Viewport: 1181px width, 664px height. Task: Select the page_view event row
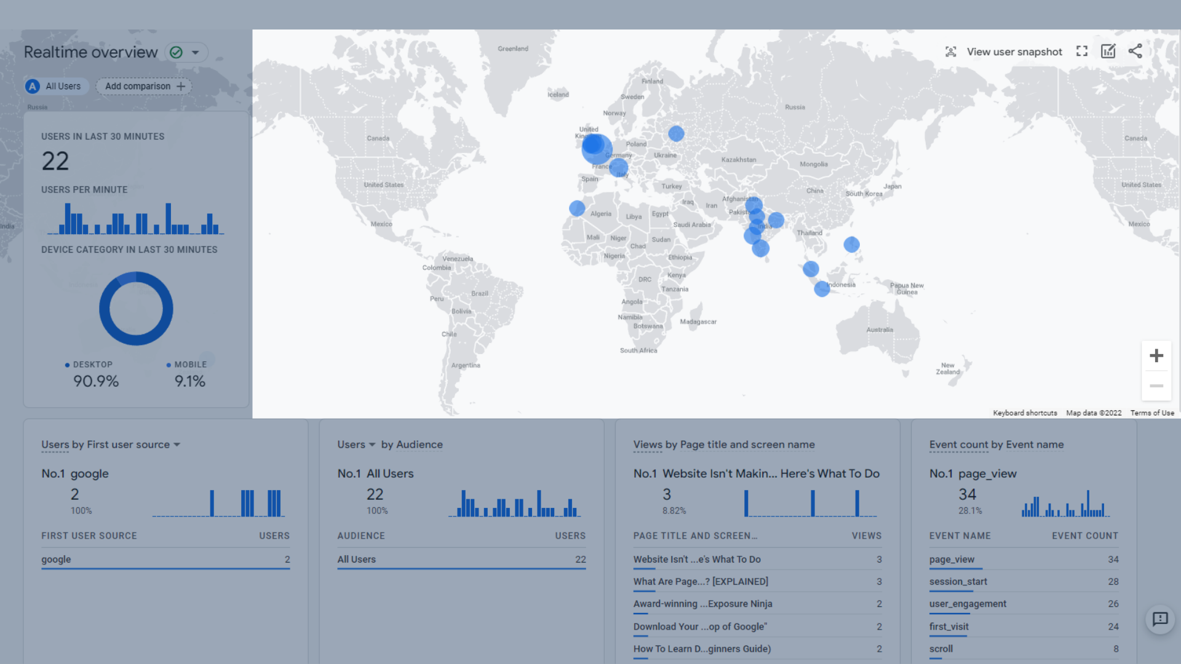[x=952, y=559]
